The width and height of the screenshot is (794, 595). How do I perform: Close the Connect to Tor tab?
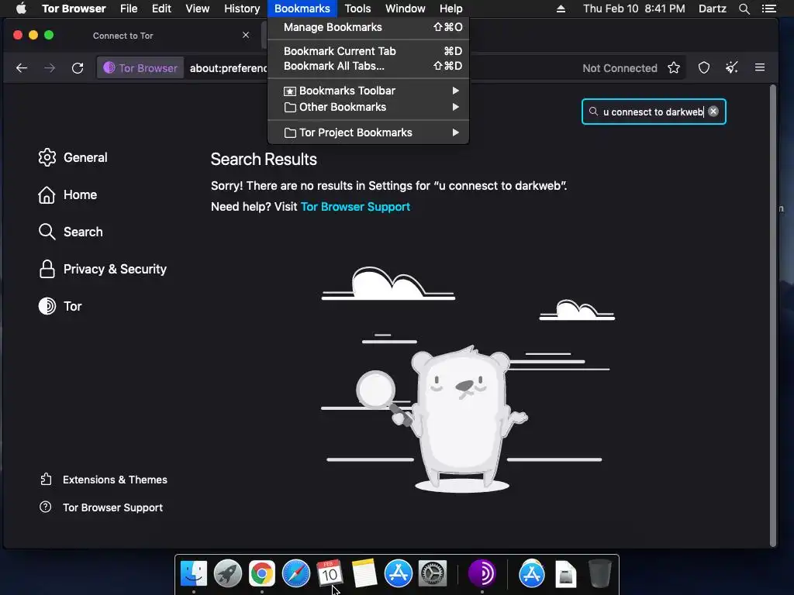[x=246, y=35]
